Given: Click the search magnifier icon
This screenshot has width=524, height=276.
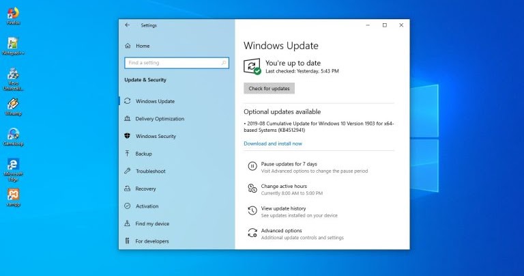Looking at the screenshot, I should pos(224,63).
